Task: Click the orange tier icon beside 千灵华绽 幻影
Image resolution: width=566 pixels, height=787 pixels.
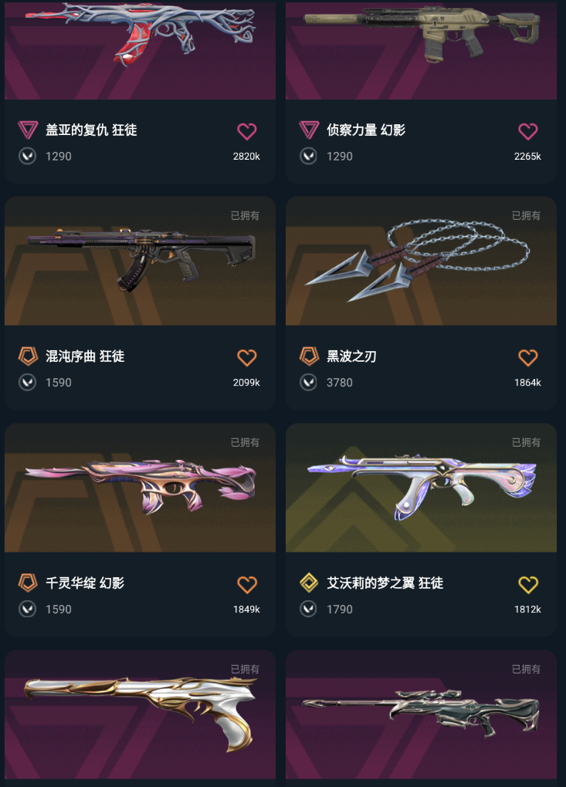Action: point(28,583)
